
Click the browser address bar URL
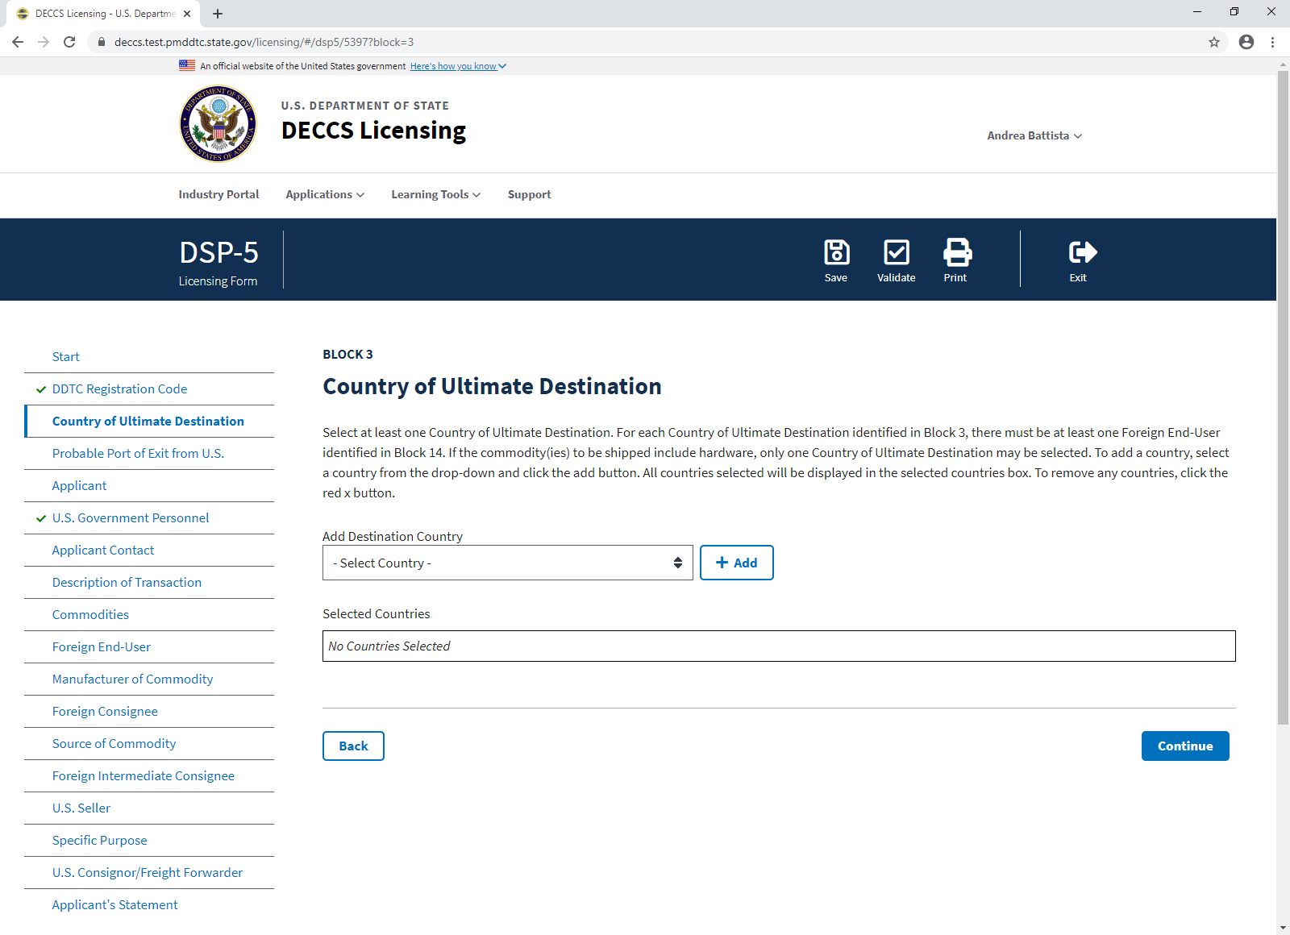[x=264, y=42]
